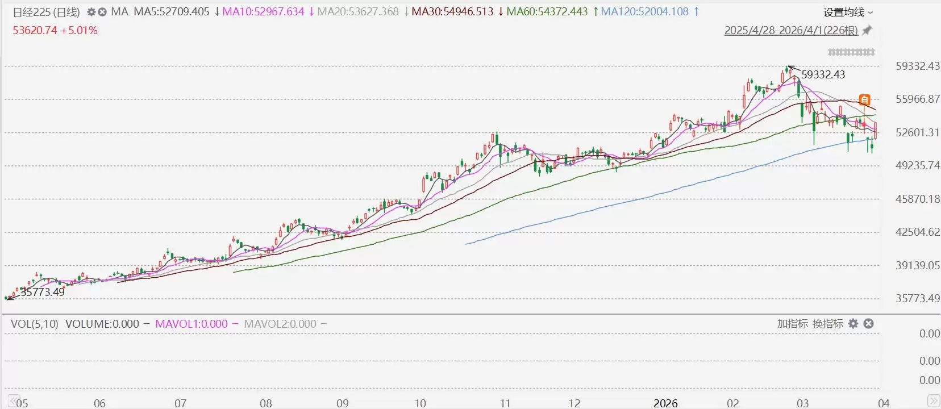
Task: Click 加指标 to add an indicator
Action: coord(792,324)
